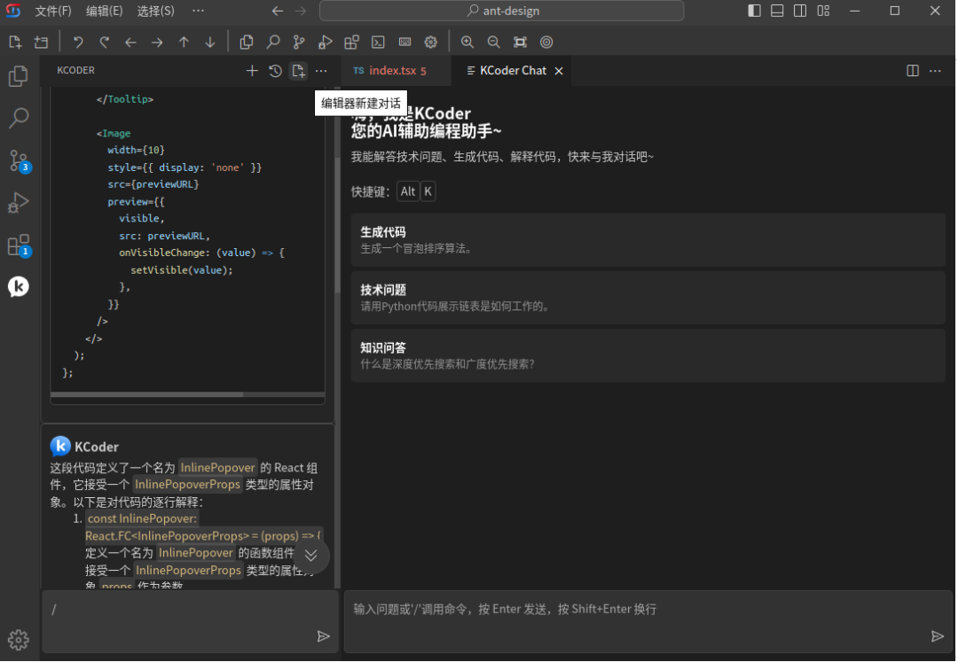Click the horizontal scrollbar under the code block
The image size is (958, 662).
146,394
